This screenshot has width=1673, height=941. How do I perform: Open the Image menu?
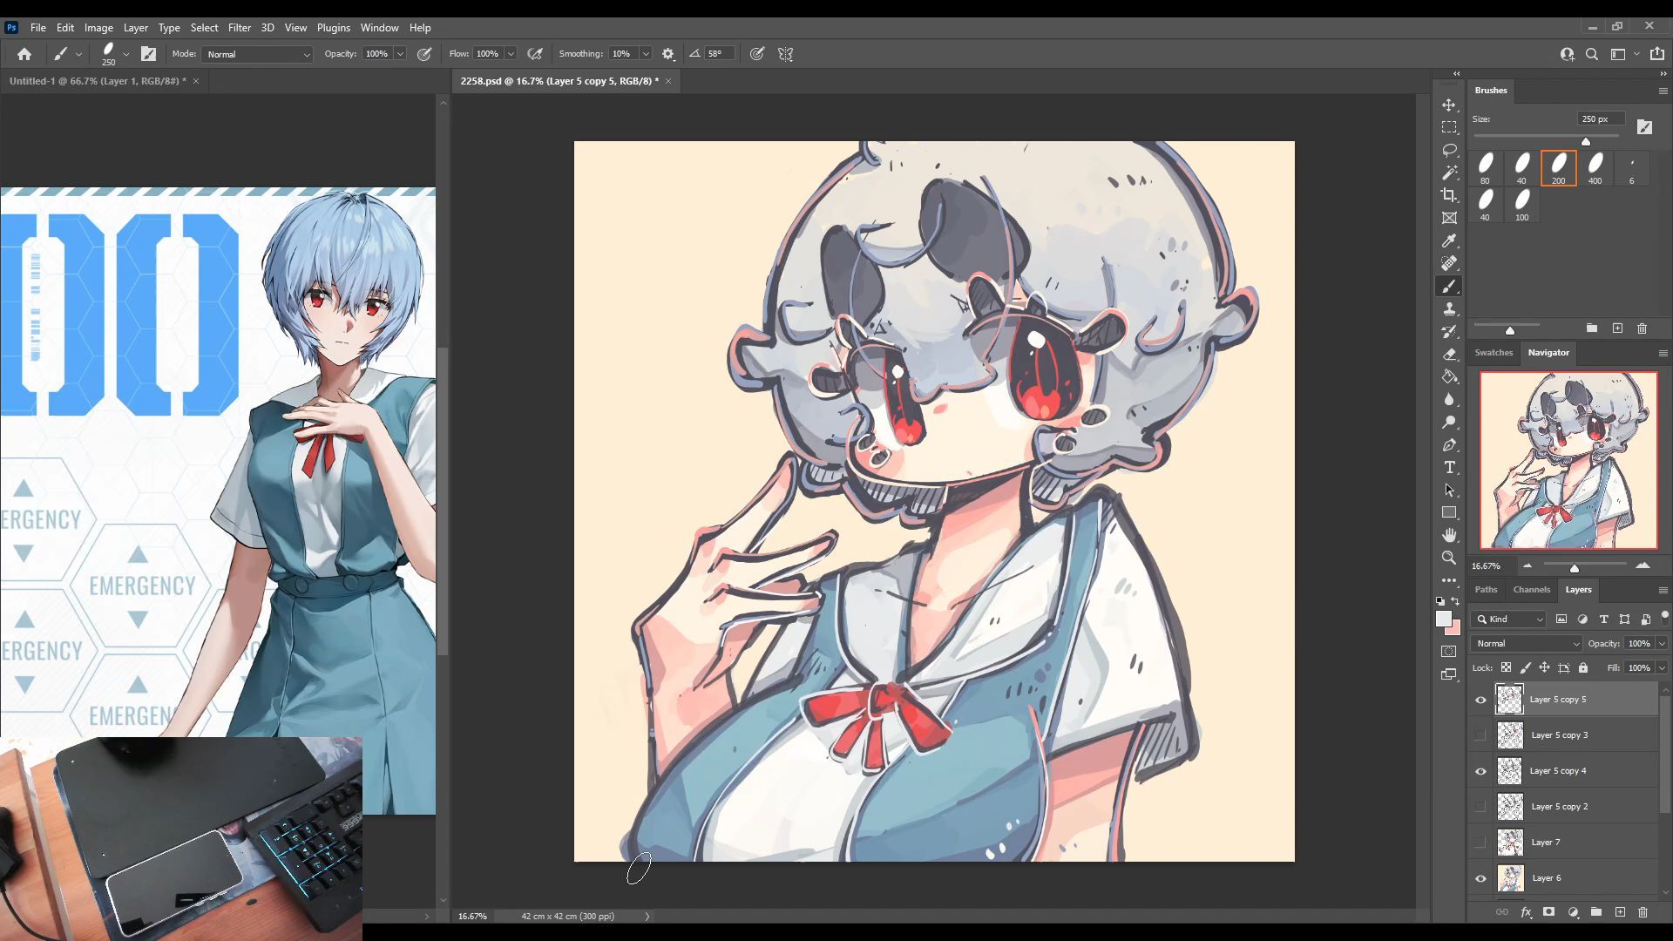click(98, 28)
